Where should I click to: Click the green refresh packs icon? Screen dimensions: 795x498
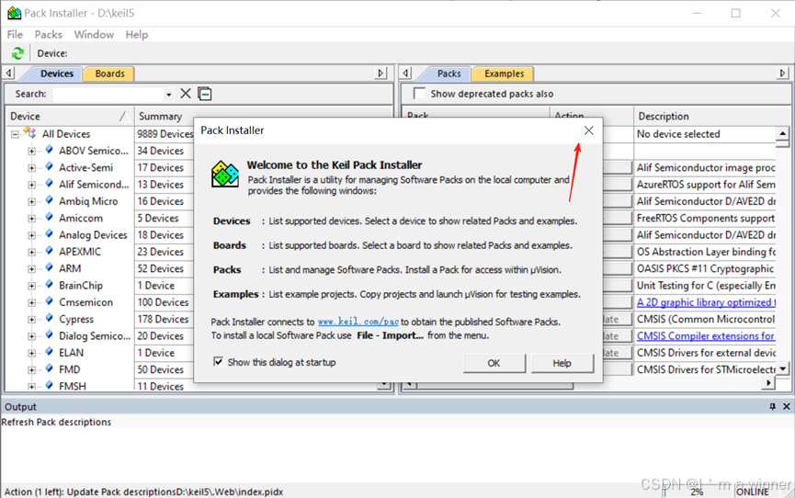coord(17,53)
